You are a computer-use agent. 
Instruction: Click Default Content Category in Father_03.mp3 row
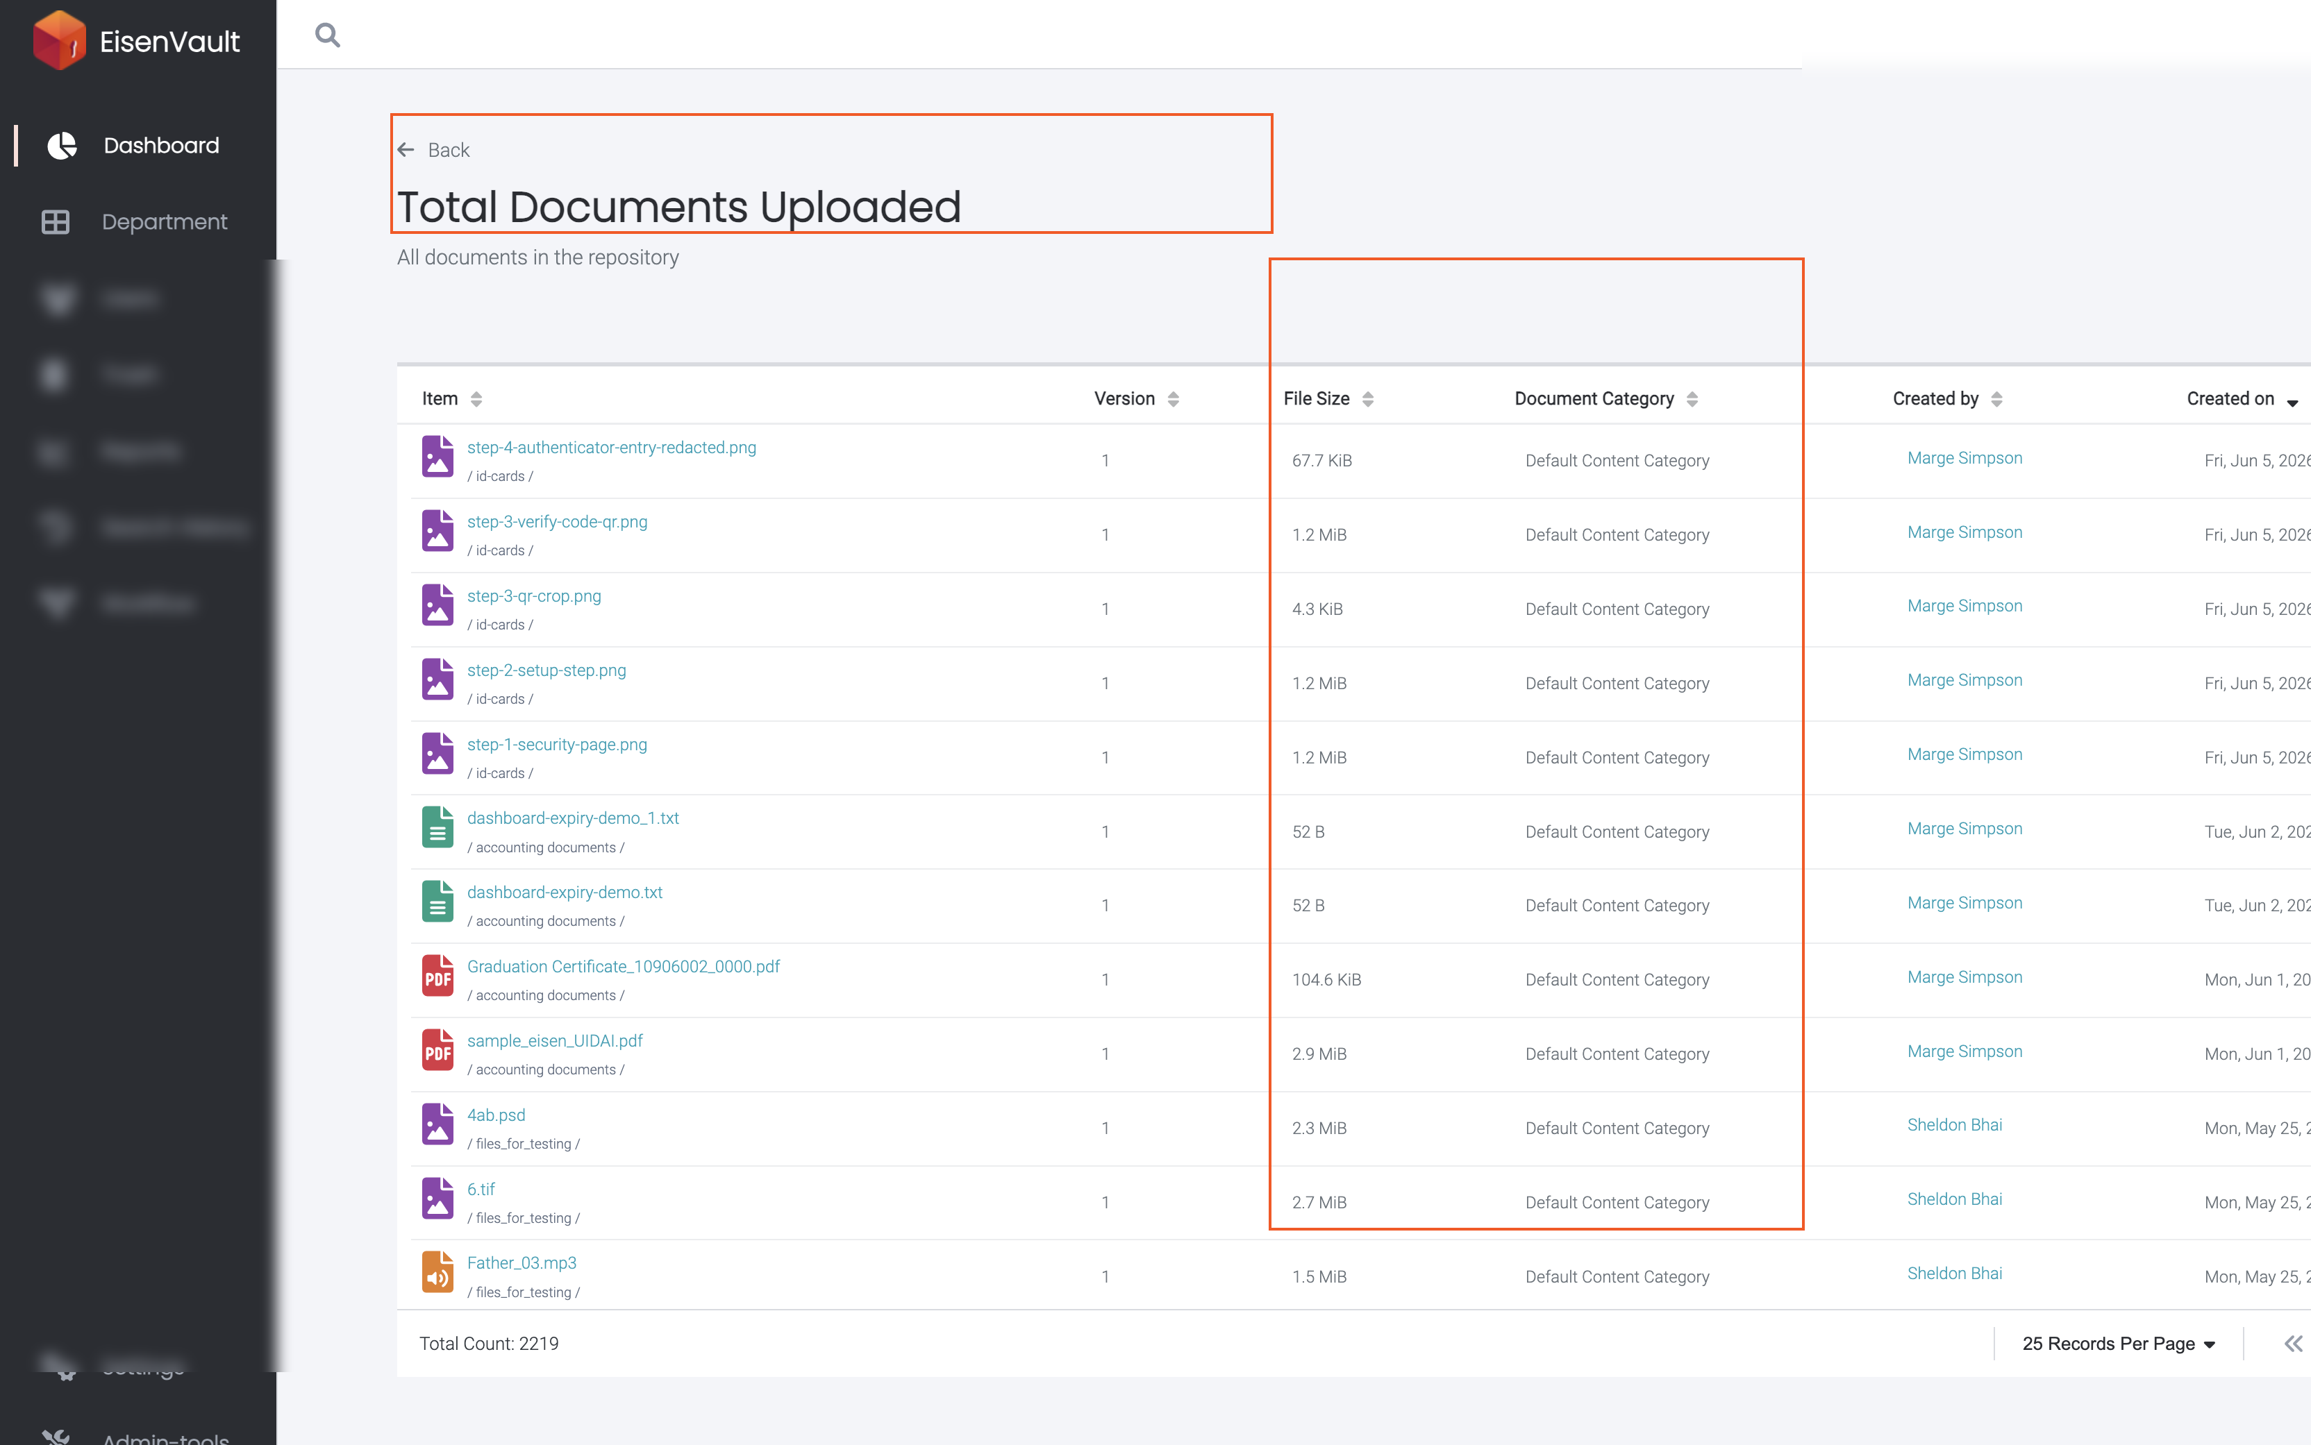[1617, 1277]
